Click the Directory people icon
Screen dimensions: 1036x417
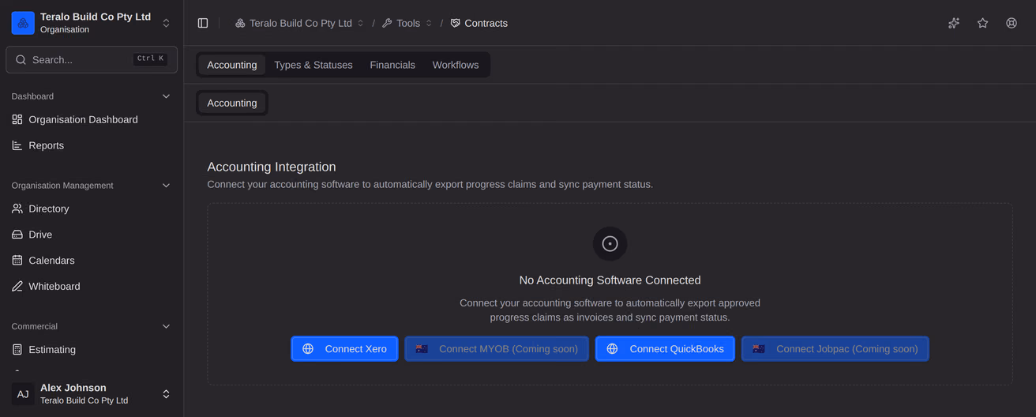click(x=17, y=208)
